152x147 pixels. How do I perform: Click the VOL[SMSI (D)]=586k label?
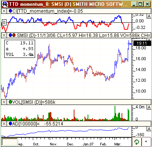pyautogui.click(x=34, y=102)
